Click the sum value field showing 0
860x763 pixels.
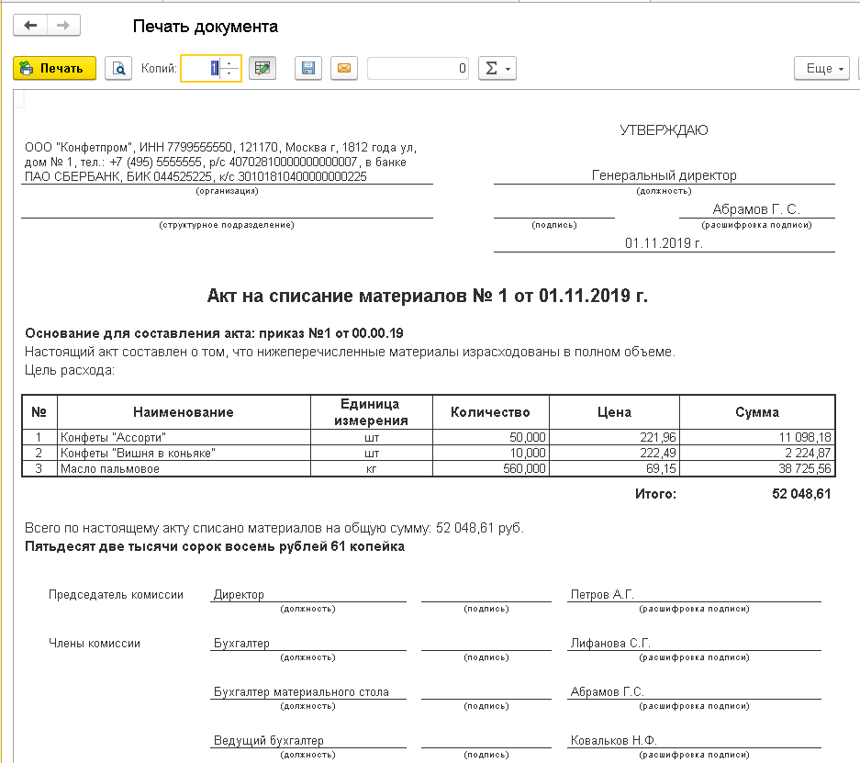coord(418,69)
